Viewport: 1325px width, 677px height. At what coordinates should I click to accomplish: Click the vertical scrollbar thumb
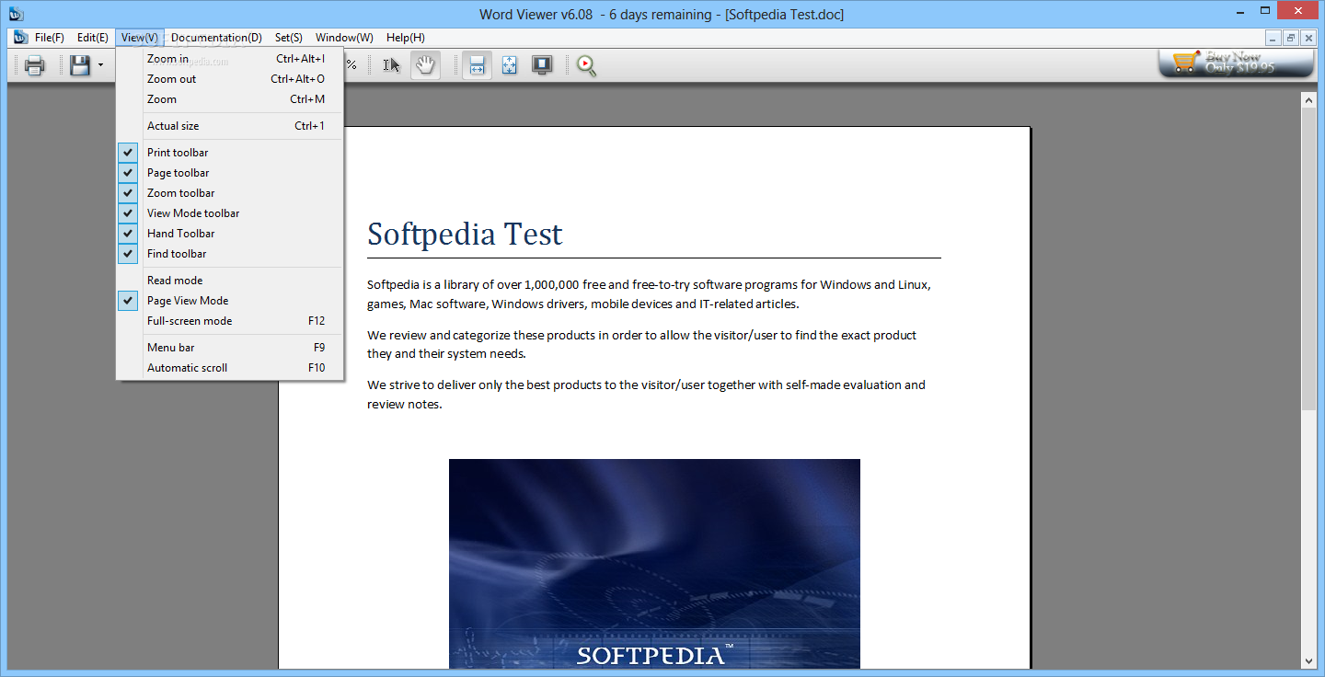point(1309,258)
